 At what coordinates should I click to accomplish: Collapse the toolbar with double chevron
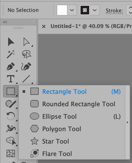pyautogui.click(x=5, y=22)
